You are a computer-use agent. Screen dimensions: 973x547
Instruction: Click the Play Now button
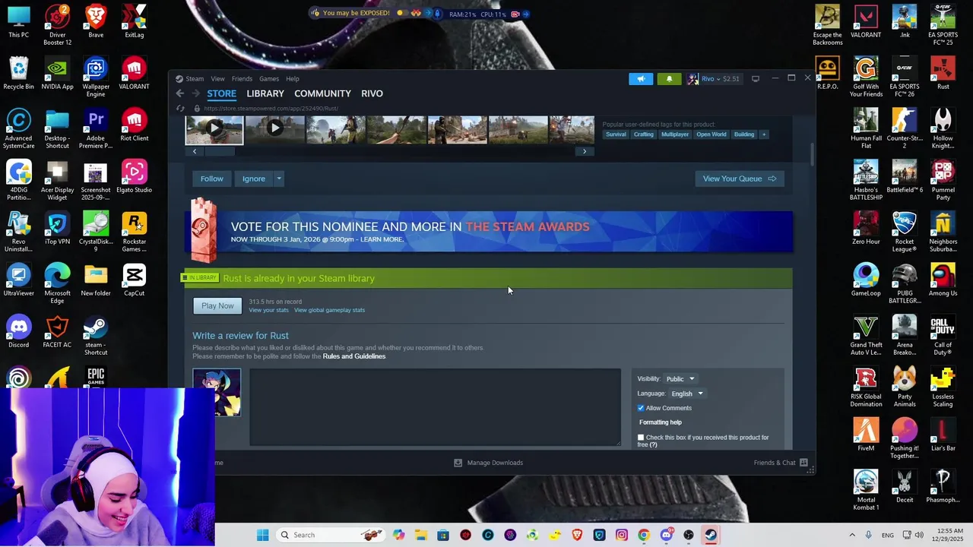click(217, 305)
